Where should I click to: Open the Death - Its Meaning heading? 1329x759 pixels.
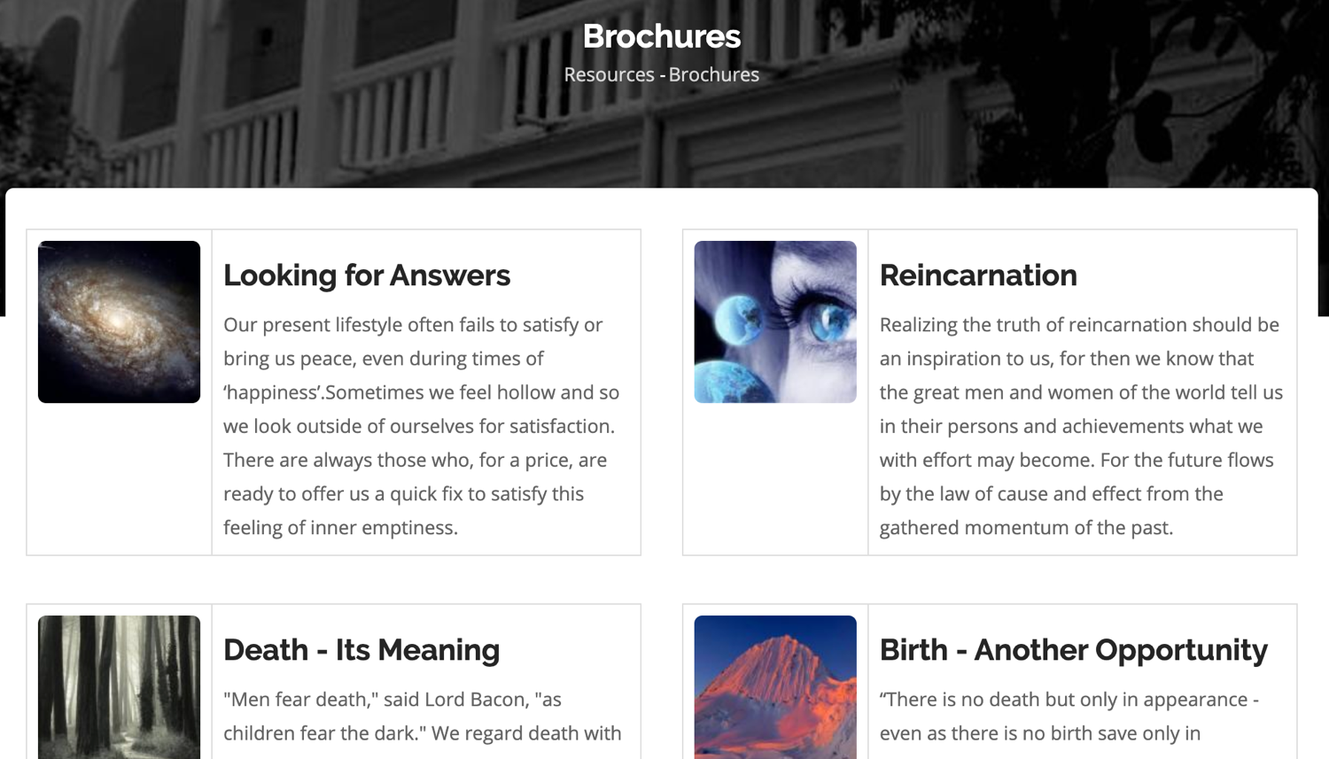[x=361, y=650]
